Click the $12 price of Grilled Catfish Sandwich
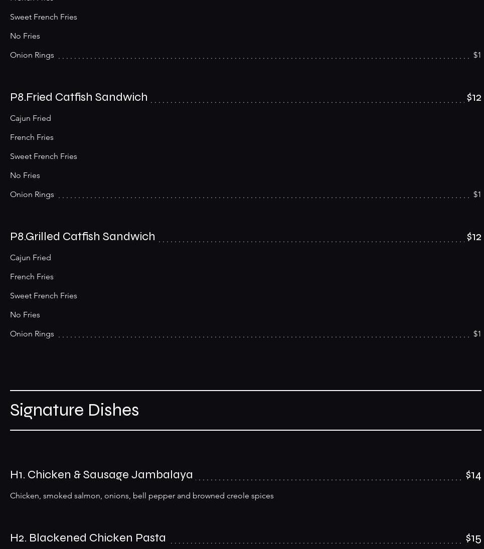 [474, 237]
